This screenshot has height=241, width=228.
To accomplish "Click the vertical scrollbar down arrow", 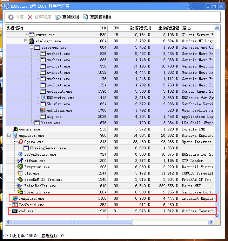I will click(217, 216).
